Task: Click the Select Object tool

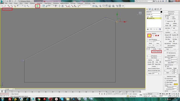Action: [x=25, y=6]
